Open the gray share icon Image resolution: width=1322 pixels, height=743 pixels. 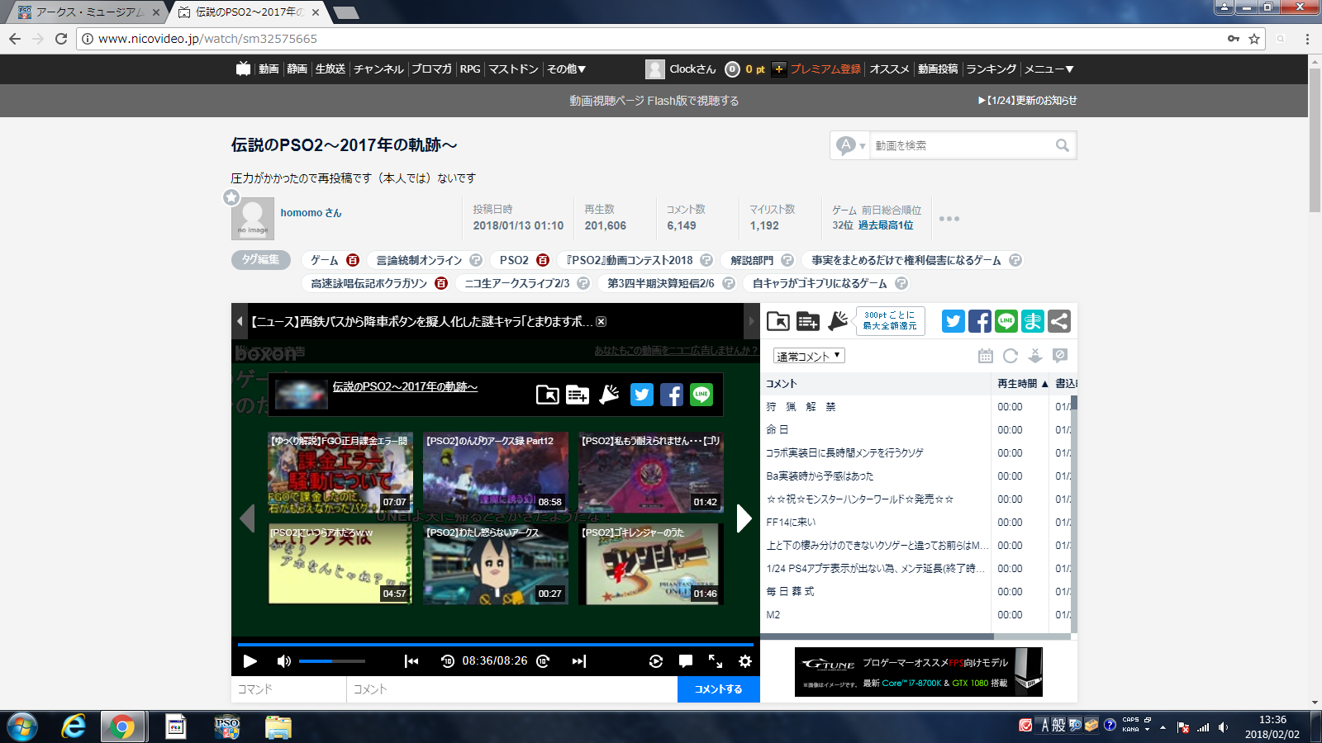(1059, 321)
